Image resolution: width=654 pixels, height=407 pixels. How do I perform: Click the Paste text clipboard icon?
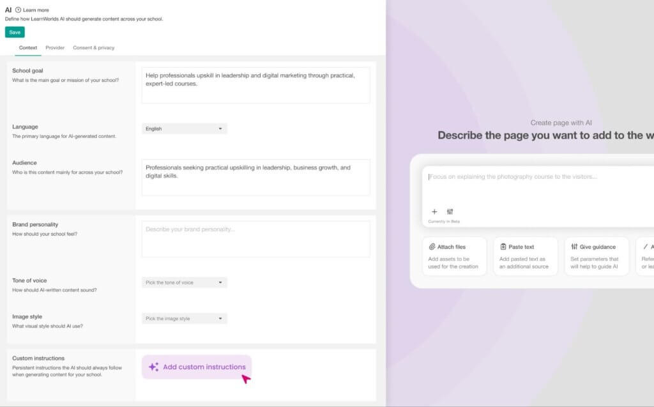503,247
